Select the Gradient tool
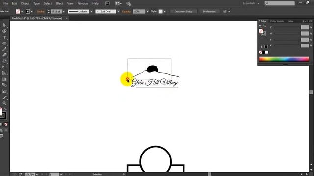Viewport: 314px width, 176px height. click(x=4, y=79)
